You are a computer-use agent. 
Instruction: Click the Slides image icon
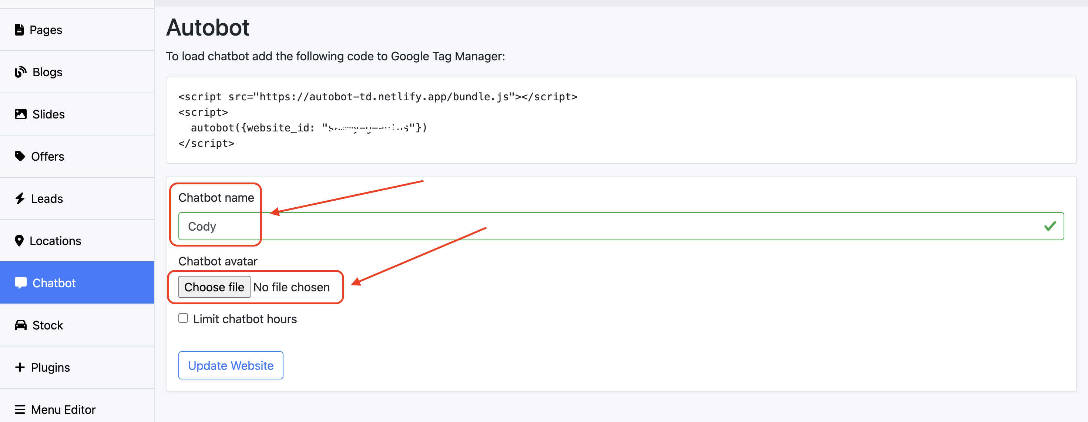point(20,114)
